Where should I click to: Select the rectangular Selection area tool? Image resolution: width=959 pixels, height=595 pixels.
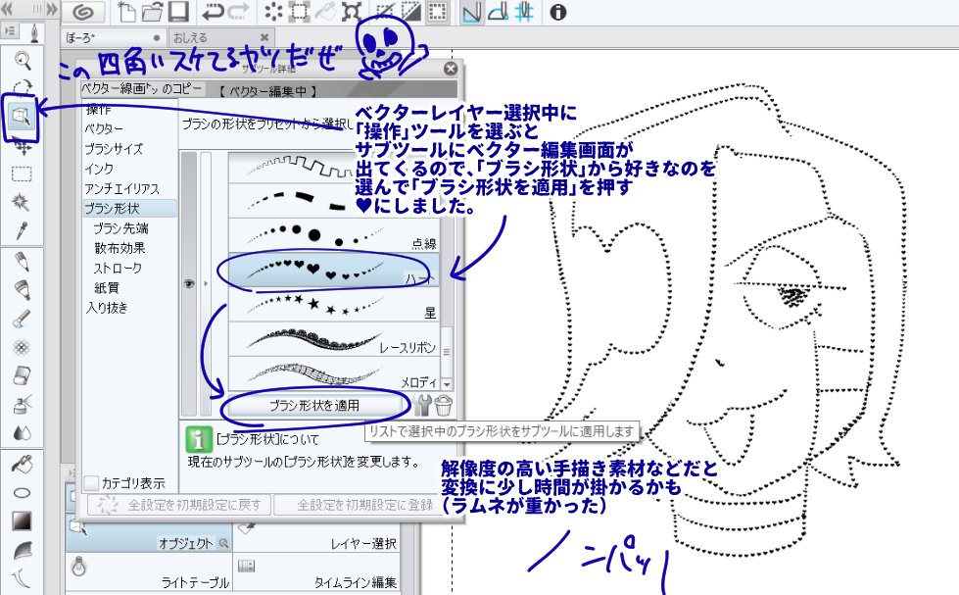point(23,174)
